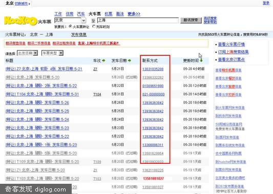Open expired listing Z1 北京-上海 发车日期 5-20
Viewport: 273px width, 194px height.
pos(35,170)
